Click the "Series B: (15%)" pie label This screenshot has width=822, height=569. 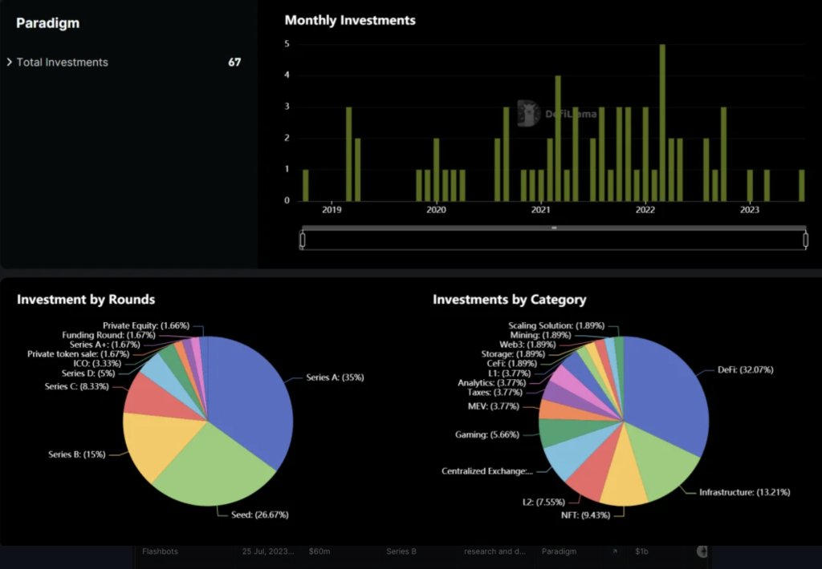tap(77, 454)
